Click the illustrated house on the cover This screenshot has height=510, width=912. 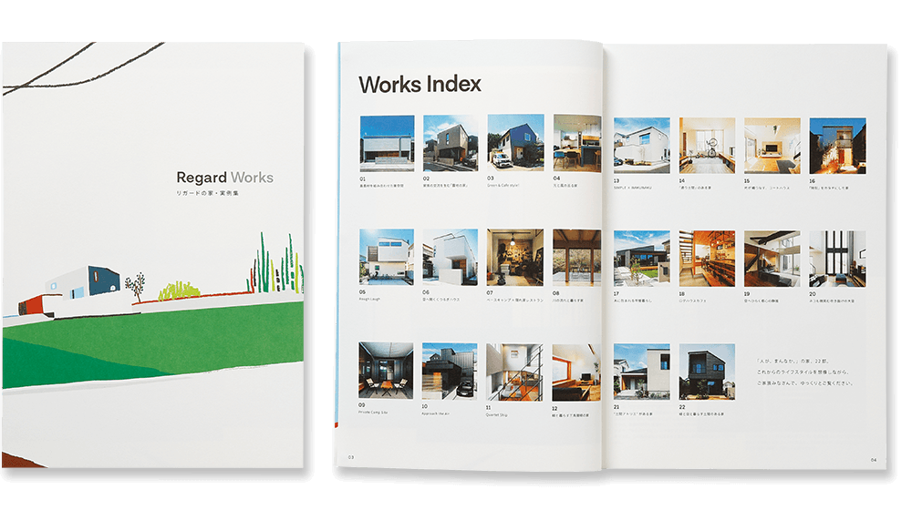click(x=83, y=283)
